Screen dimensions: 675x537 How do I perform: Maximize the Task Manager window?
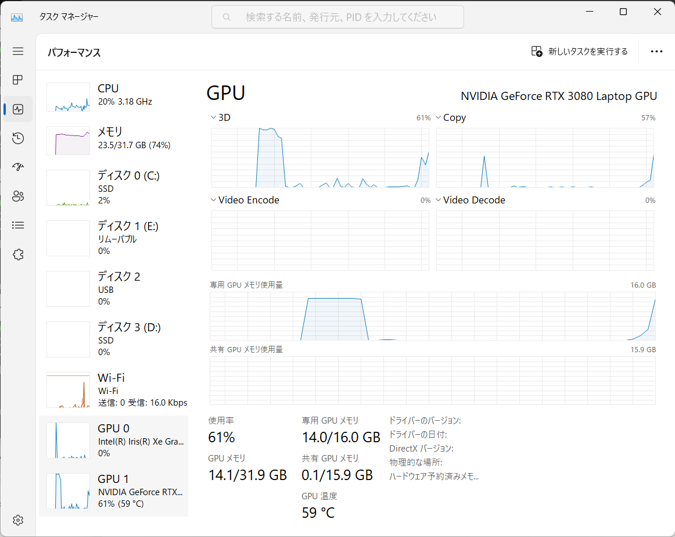[623, 12]
